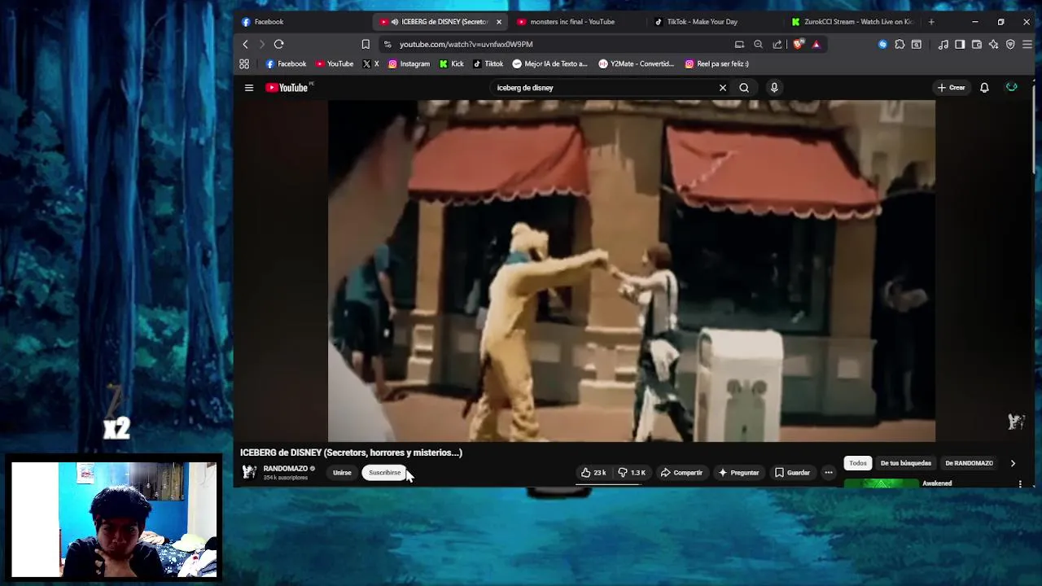This screenshot has height=586, width=1042.
Task: Select the 'Todos' filter chip
Action: 858,463
